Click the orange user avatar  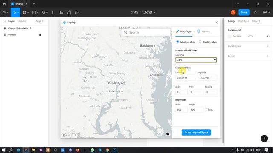coord(233,12)
